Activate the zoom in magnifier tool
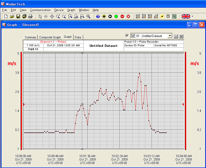Image resolution: width=206 pixels, height=168 pixels. [58, 16]
